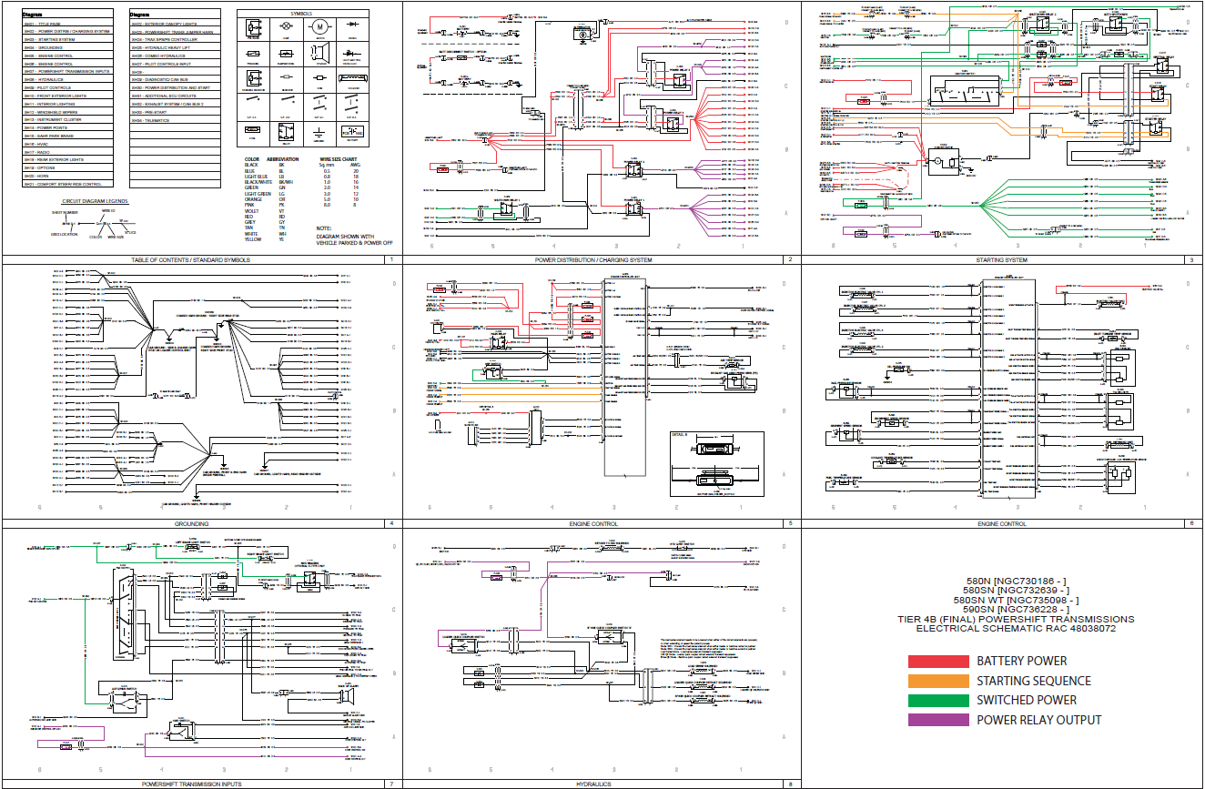This screenshot has height=789, width=1205.
Task: Click the 'SH04 - GROUNDING' contents row
Action: click(x=67, y=47)
